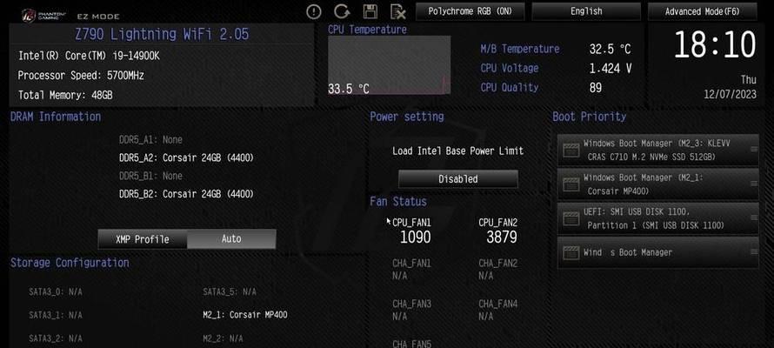Toggle the Polychrome RGB (ON) button
The width and height of the screenshot is (774, 348).
(470, 11)
